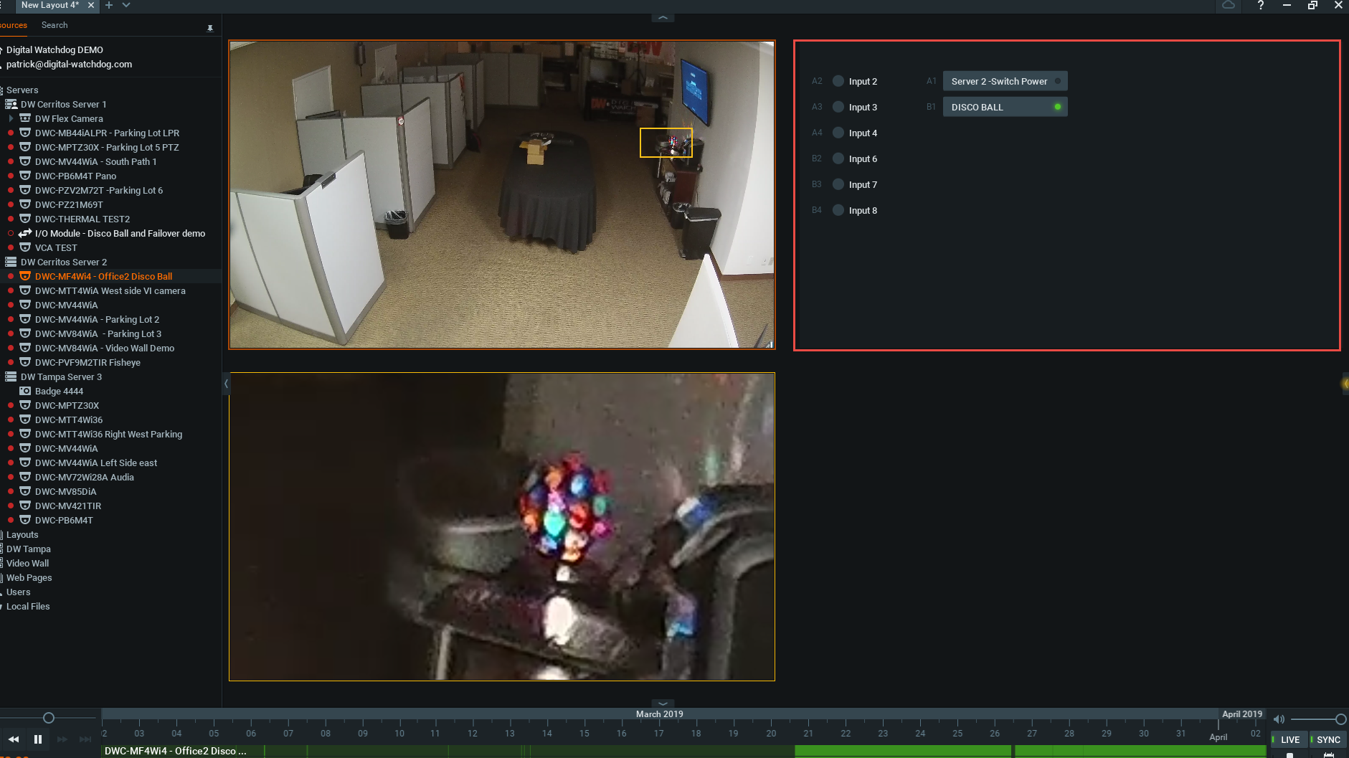Open help via question mark icon
Viewport: 1349px width, 758px height.
[x=1260, y=5]
